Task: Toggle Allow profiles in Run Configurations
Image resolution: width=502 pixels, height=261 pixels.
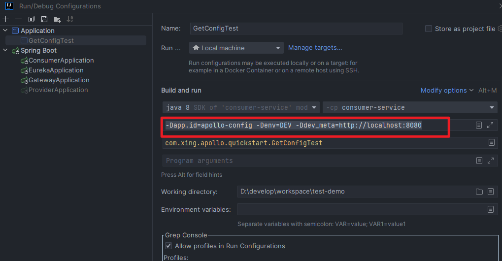Action: 168,246
